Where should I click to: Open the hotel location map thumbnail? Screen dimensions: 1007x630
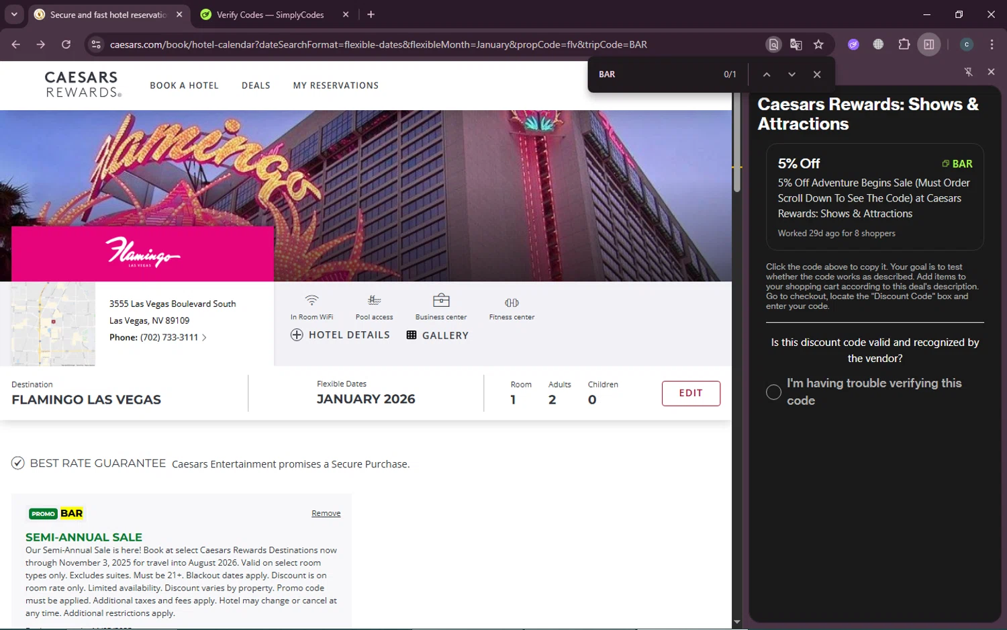point(53,324)
